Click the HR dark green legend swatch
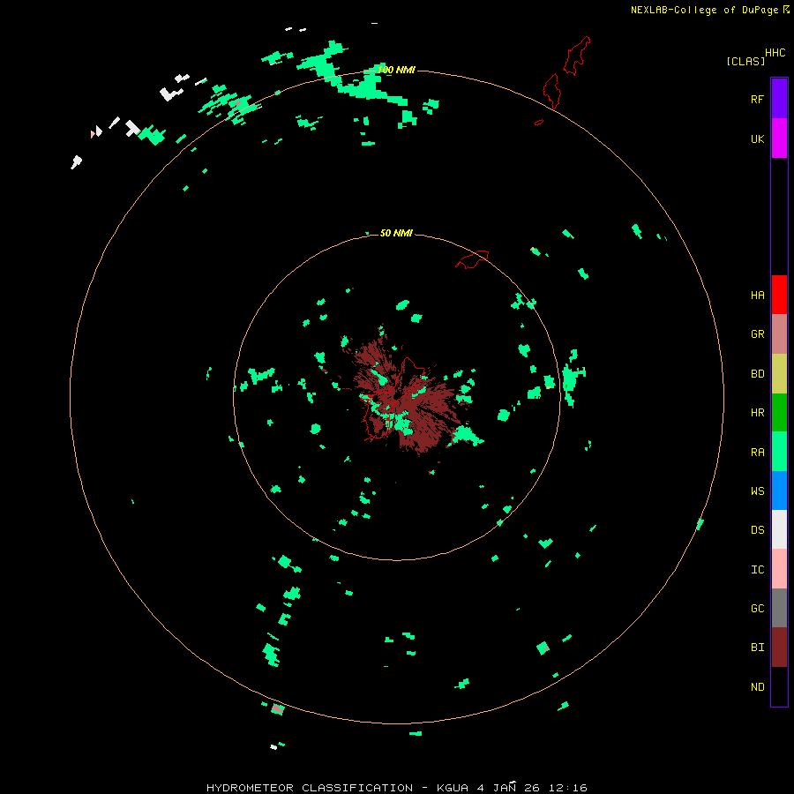The width and height of the screenshot is (794, 794). [x=779, y=413]
